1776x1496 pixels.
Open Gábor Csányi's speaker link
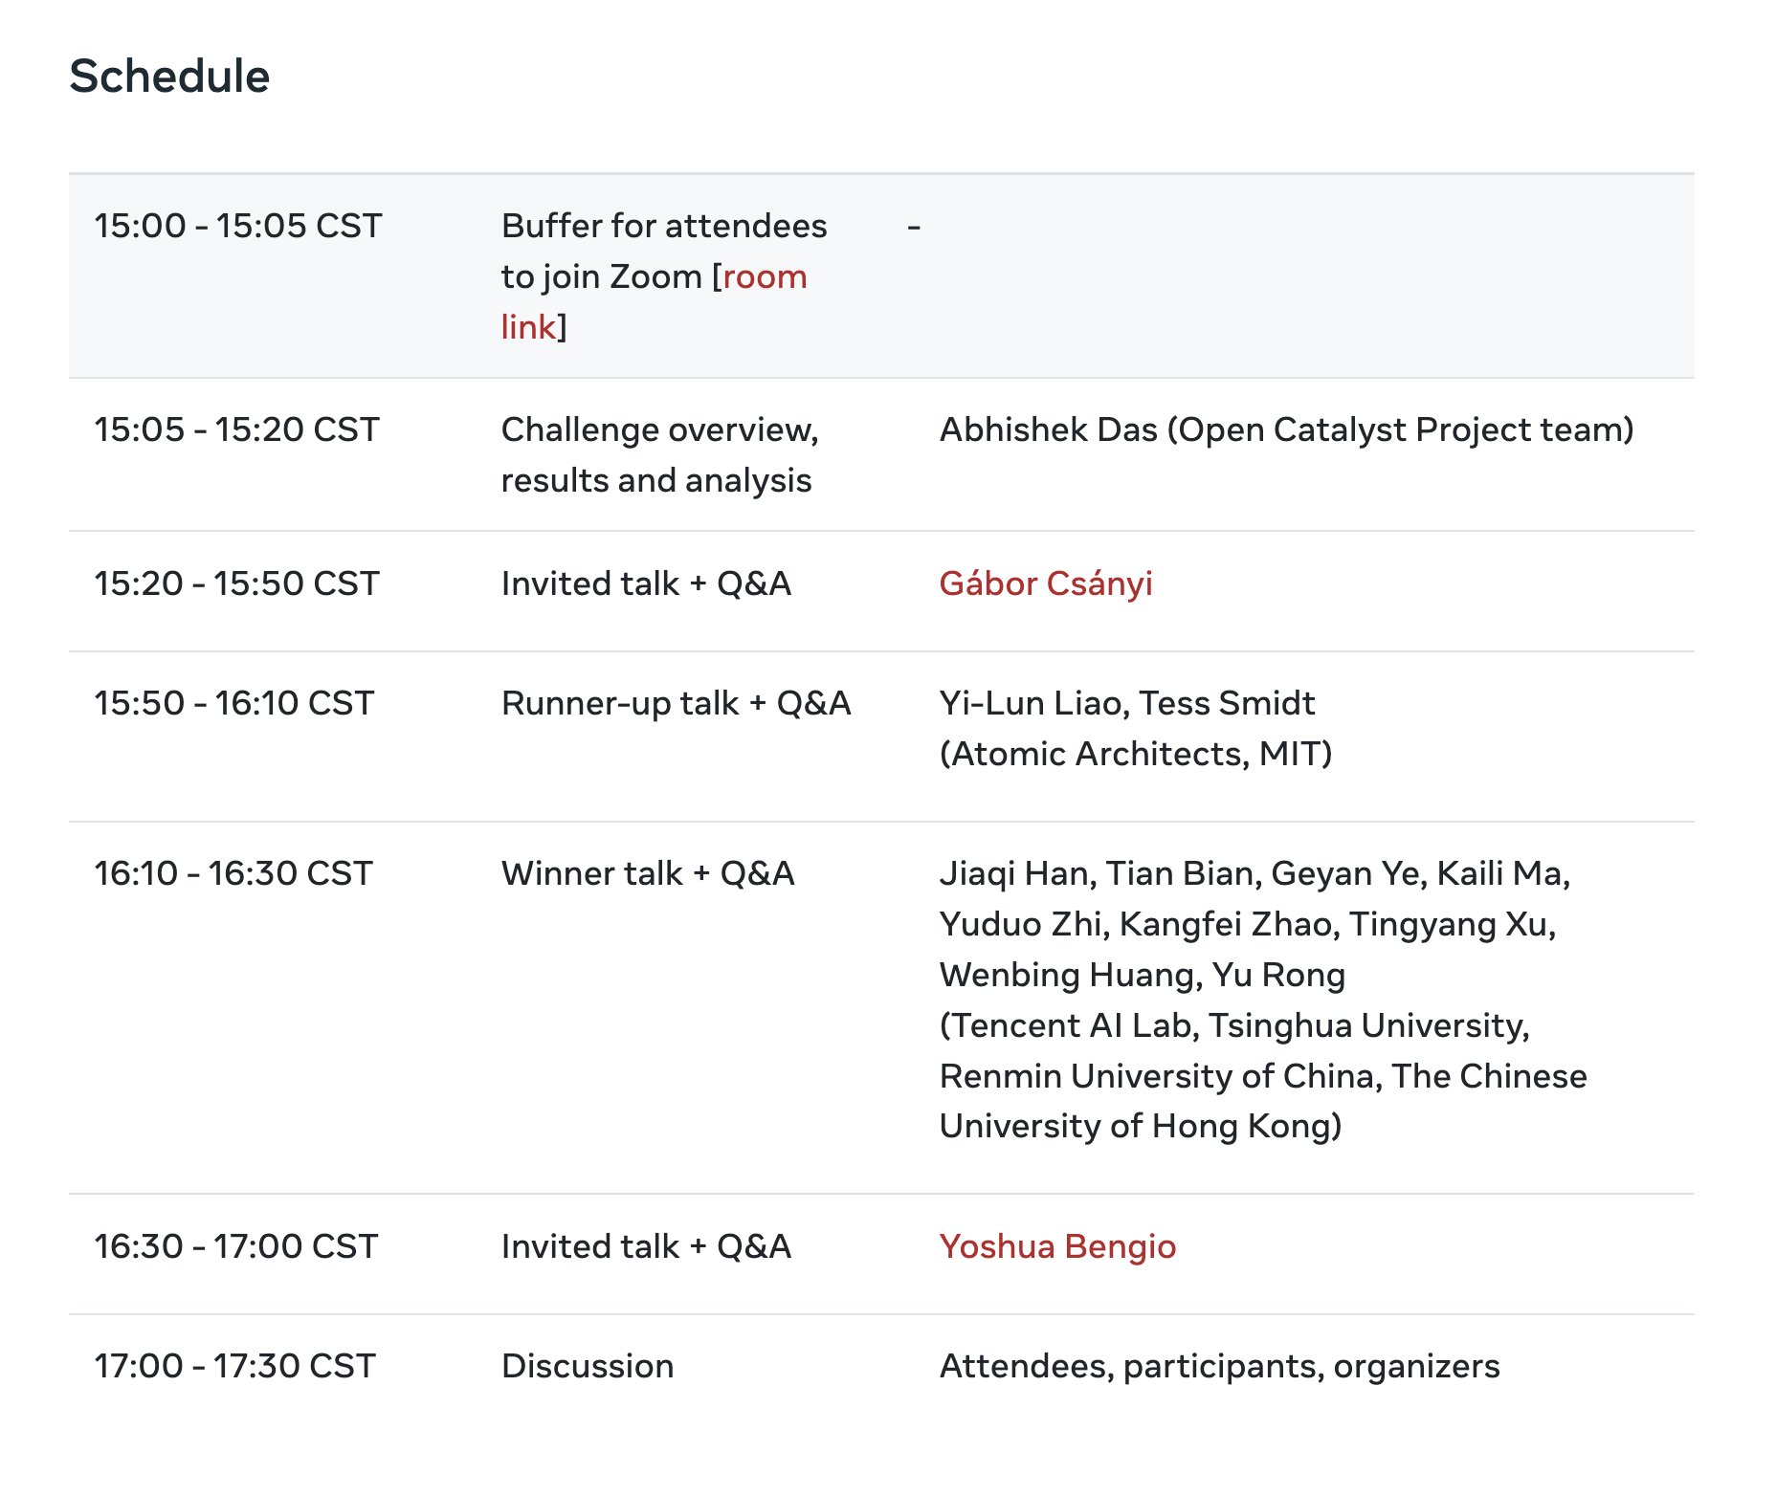pos(1046,583)
